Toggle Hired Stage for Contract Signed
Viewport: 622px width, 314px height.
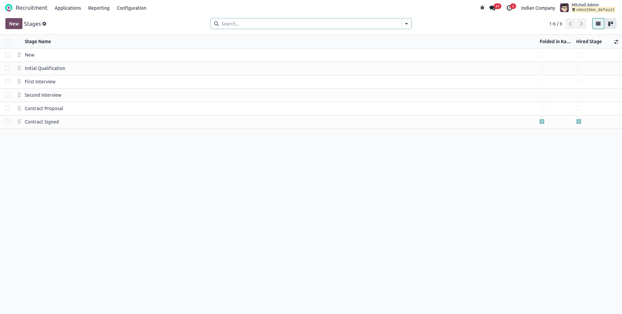pos(579,122)
